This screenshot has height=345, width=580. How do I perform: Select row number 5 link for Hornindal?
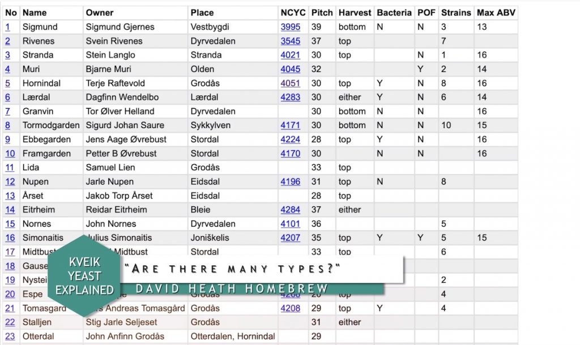(8, 83)
